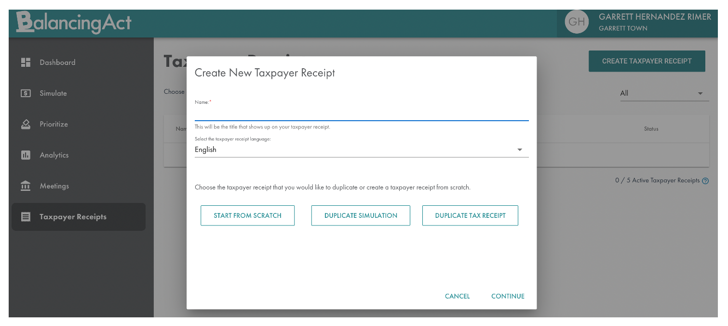Viewport: 728px width, 326px height.
Task: Focus the Name input field
Action: point(362,113)
